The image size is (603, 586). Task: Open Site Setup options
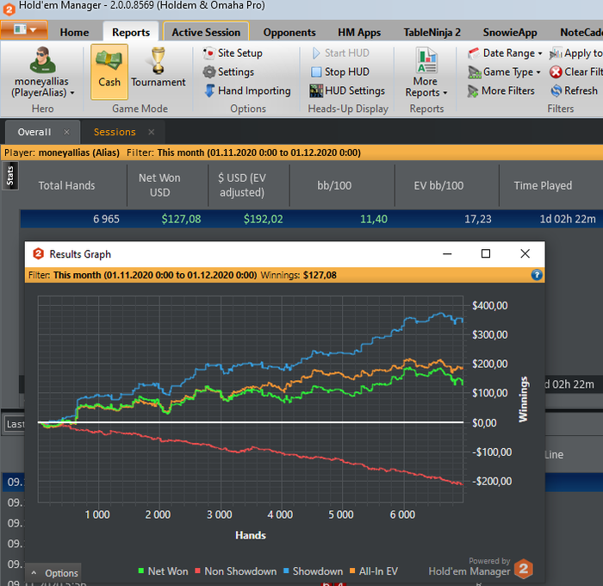point(233,53)
